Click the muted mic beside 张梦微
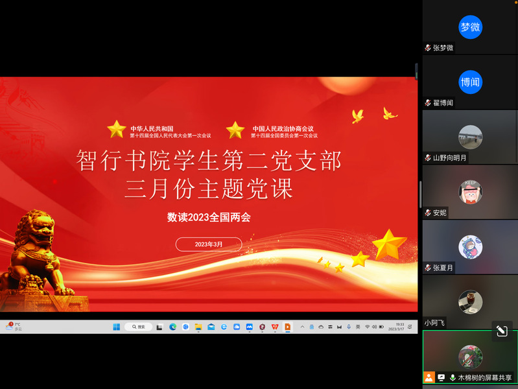518x389 pixels. (428, 48)
